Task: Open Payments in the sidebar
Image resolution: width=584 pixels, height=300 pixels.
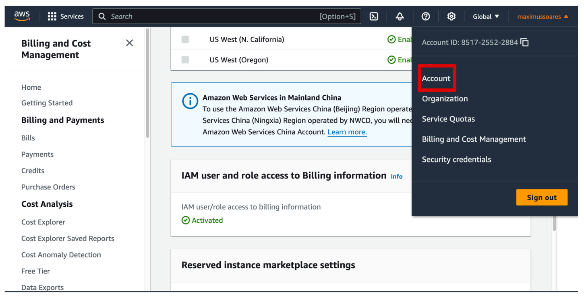Action: click(37, 154)
